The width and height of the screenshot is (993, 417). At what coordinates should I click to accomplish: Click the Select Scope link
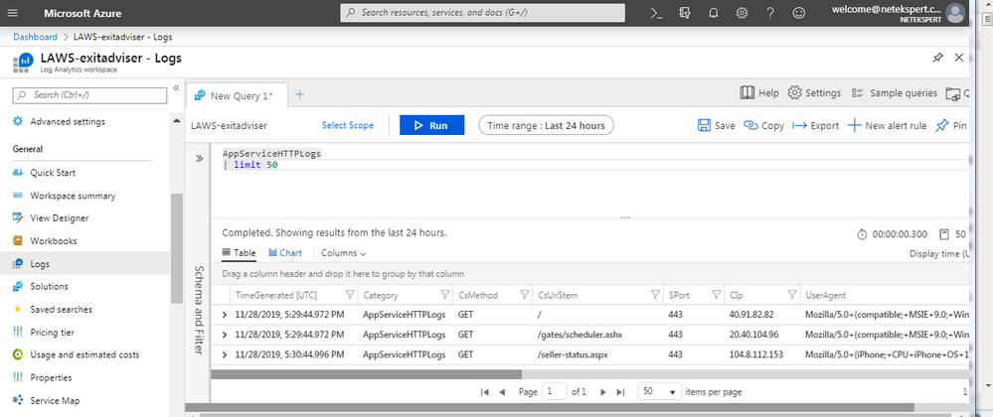pos(348,125)
